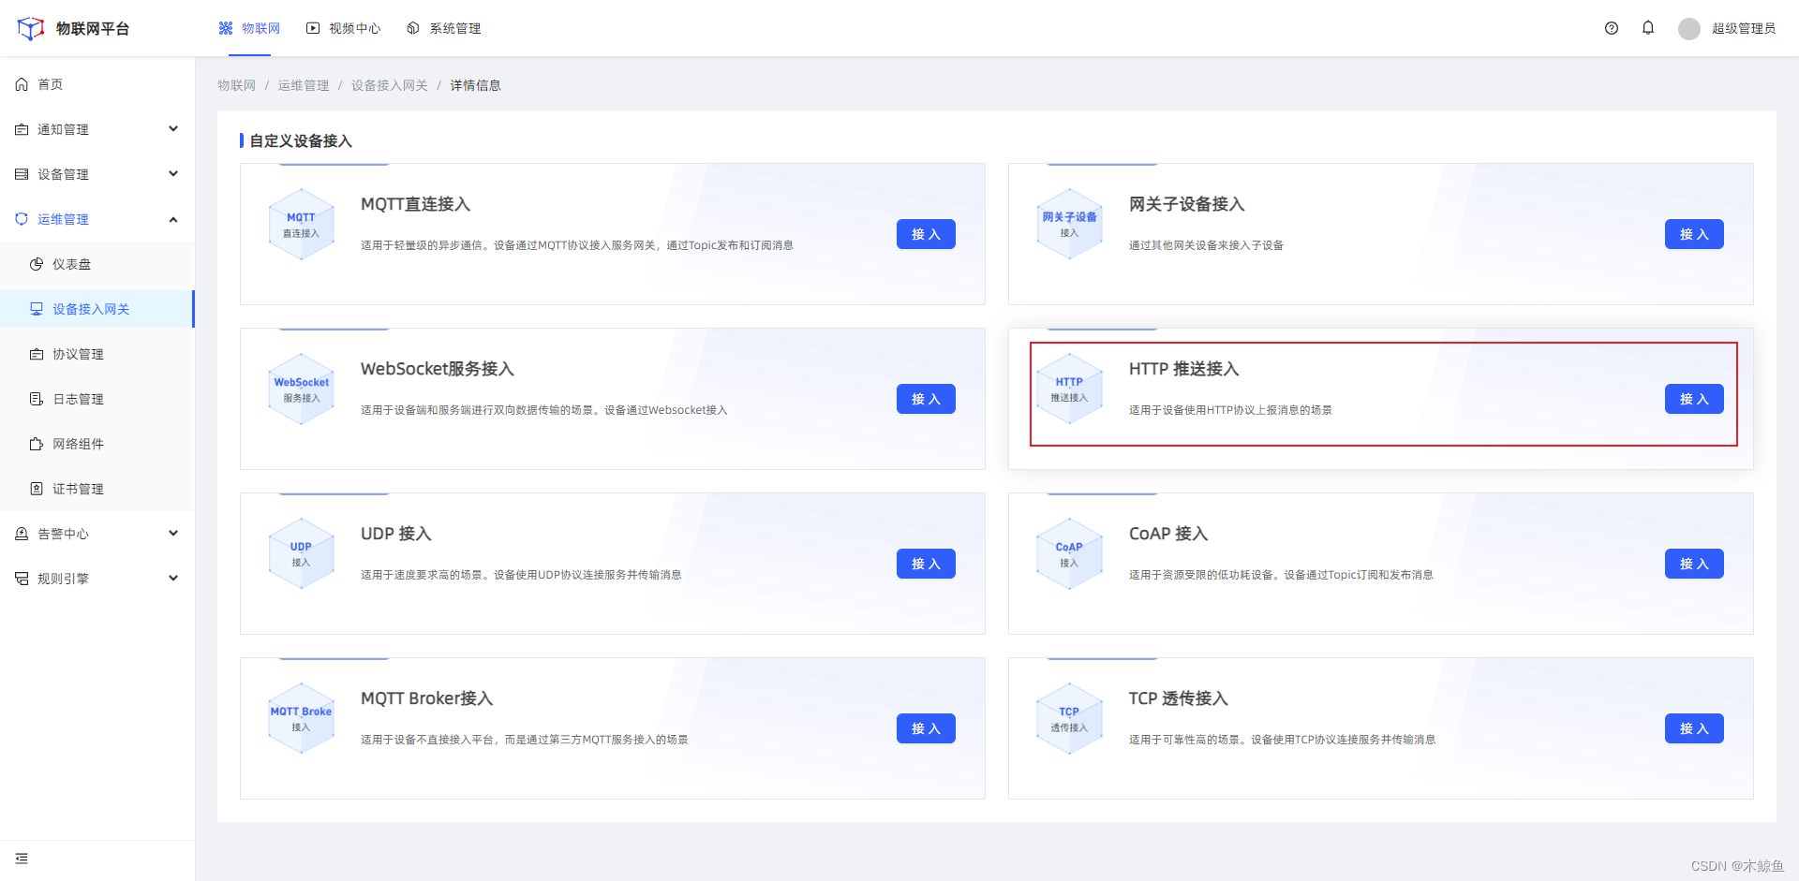1799x881 pixels.
Task: Switch to the 物联网 top tab
Action: click(249, 28)
